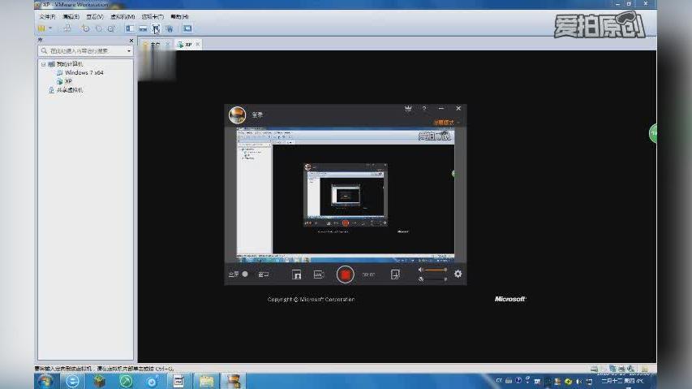Click the screen overlay icon beside webcam

pyautogui.click(x=318, y=274)
